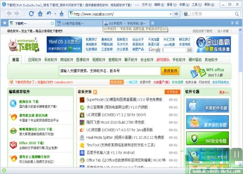
Task: Click the broom cleanup icon in toolbar
Action: (x=62, y=14)
